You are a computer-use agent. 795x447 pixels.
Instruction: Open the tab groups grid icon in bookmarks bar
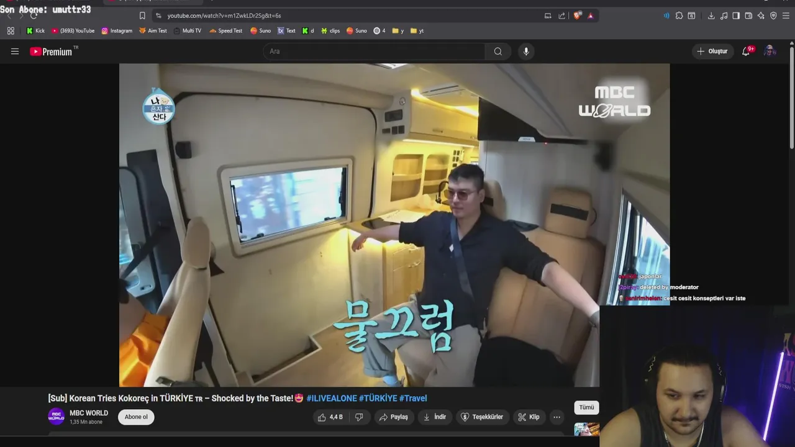point(11,30)
